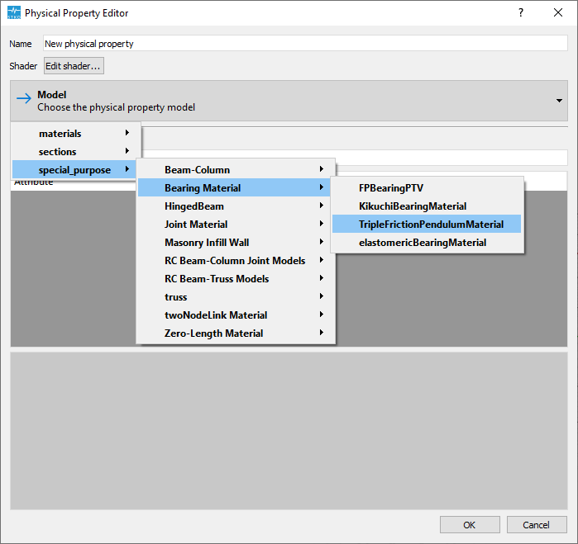Choose the truss menu item

[x=236, y=296]
